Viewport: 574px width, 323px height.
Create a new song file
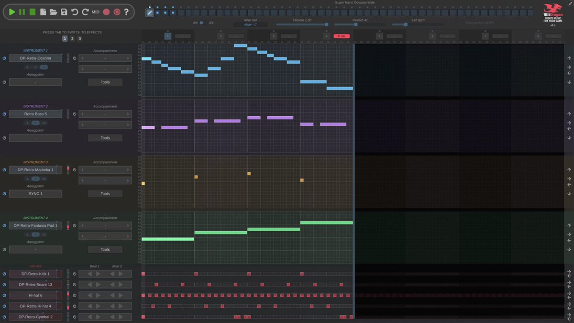pos(43,11)
